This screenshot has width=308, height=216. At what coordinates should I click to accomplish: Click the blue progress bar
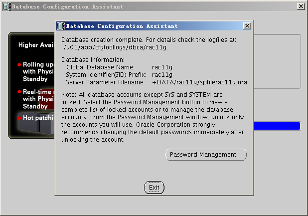point(277,126)
